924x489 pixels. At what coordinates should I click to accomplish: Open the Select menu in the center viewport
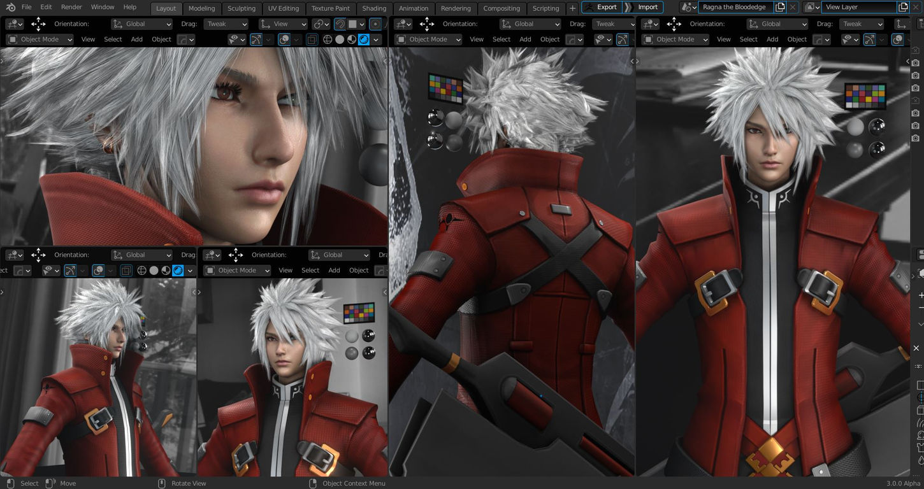[x=502, y=39]
